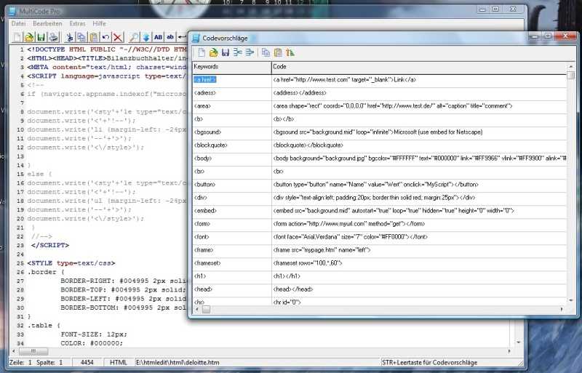The width and height of the screenshot is (582, 373).
Task: Click the <b></b> code cell
Action: pos(419,119)
